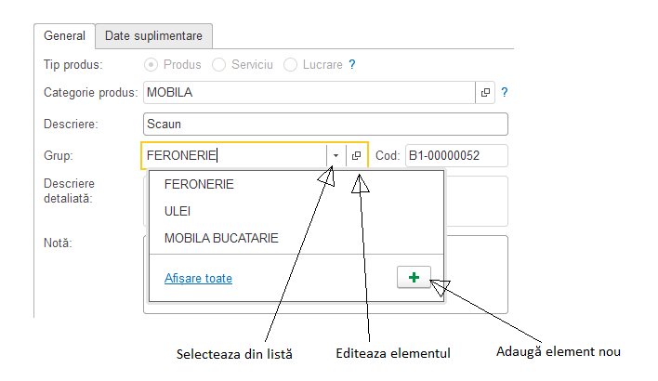Open the Categorie produs item icon
Screen dimensions: 658x381
pyautogui.click(x=485, y=92)
